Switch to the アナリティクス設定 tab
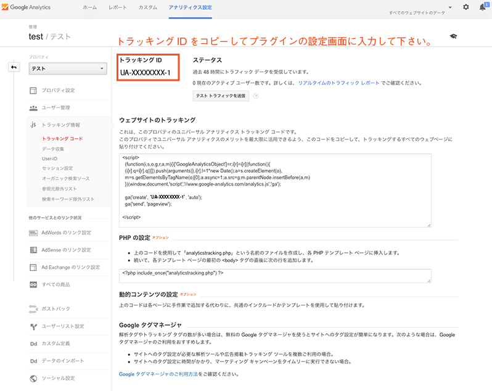 click(x=190, y=7)
